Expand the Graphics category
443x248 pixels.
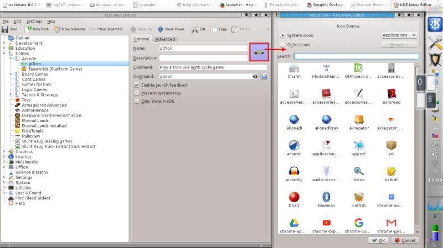(x=4, y=152)
